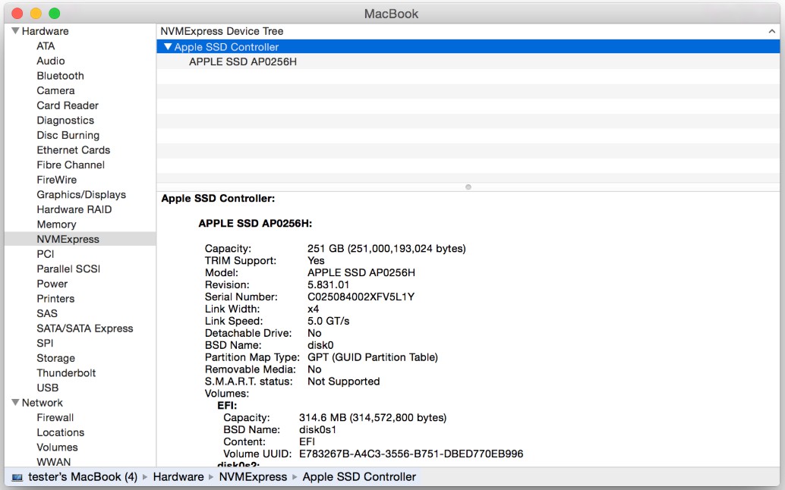Screen dimensions: 785x490
Task: Show Storage information
Action: 55,358
